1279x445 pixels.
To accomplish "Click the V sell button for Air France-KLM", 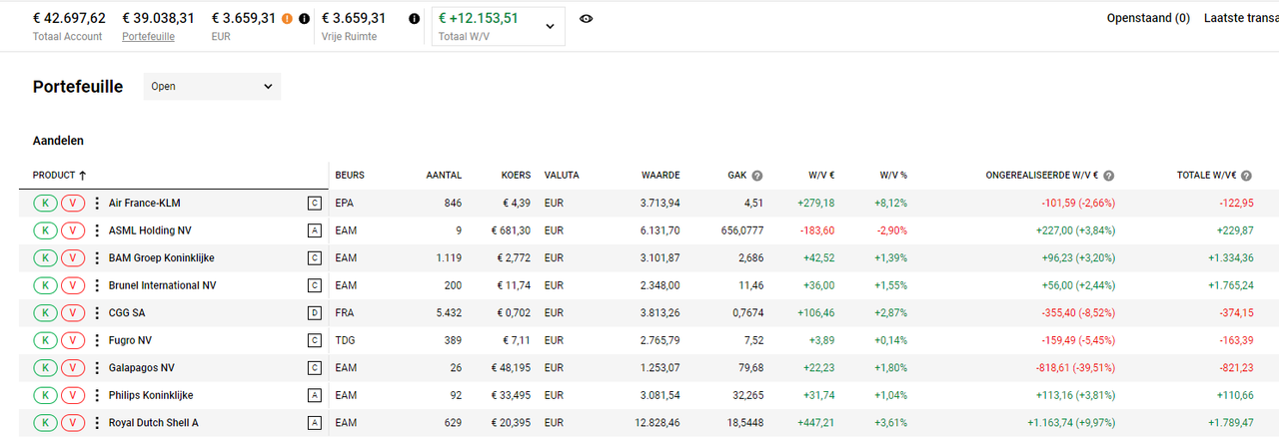I will coord(74,204).
